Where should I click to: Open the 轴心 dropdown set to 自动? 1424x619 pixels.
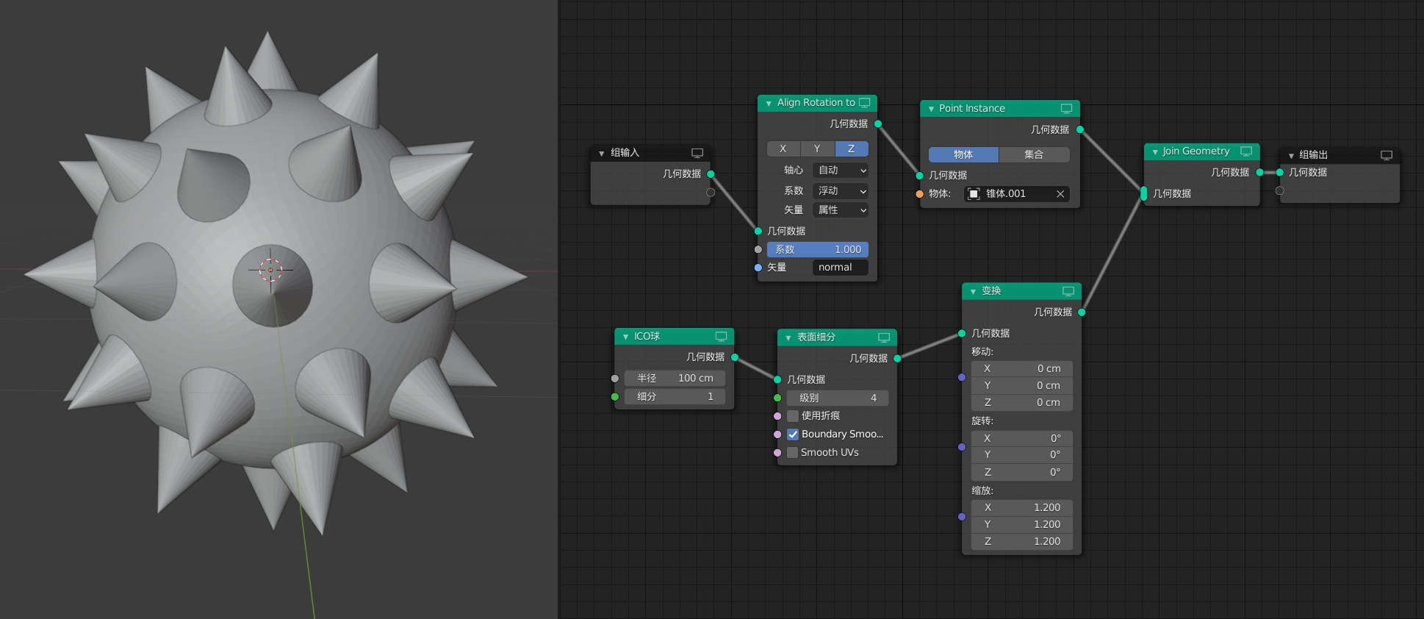(841, 171)
